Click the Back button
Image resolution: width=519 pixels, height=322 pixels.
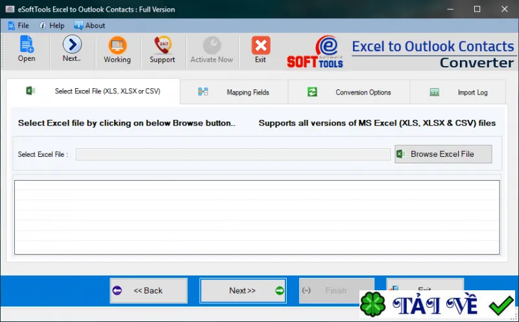(149, 291)
